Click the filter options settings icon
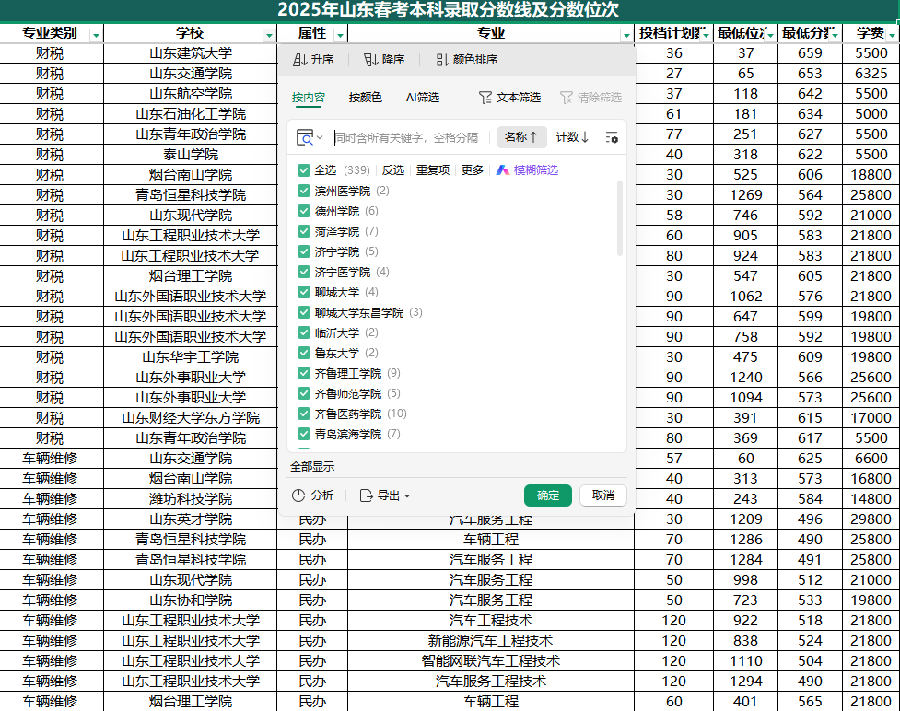Image resolution: width=900 pixels, height=711 pixels. (x=612, y=137)
